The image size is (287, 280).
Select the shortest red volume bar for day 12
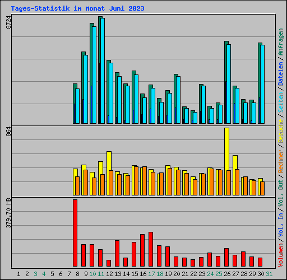109,263
